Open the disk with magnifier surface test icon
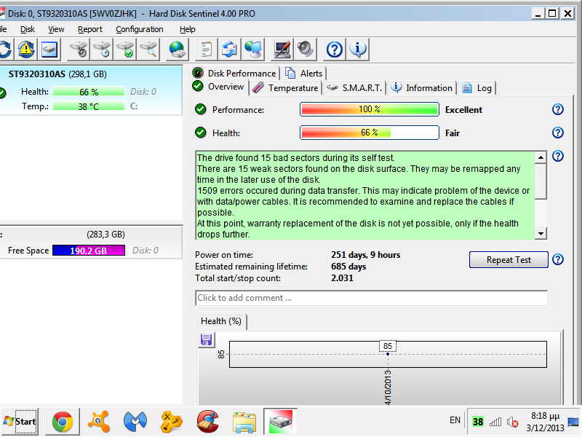 point(148,49)
